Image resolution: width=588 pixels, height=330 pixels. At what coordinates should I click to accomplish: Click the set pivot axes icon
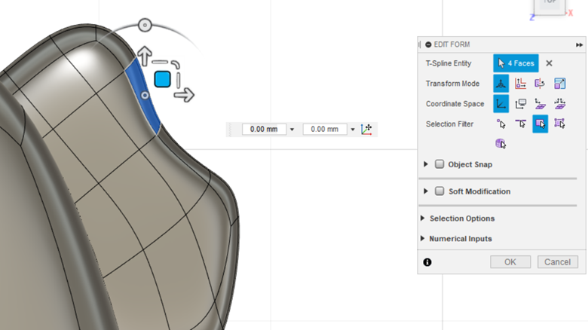pos(366,130)
